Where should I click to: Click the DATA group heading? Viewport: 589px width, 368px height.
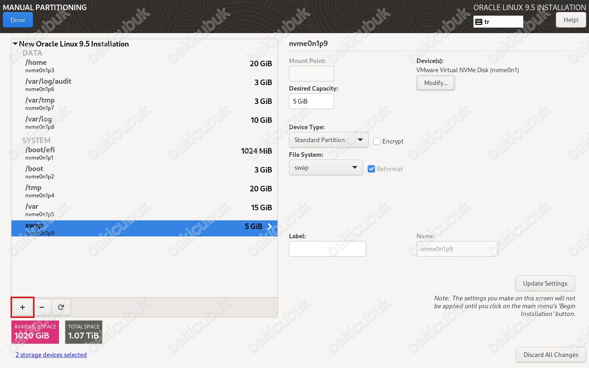32,53
